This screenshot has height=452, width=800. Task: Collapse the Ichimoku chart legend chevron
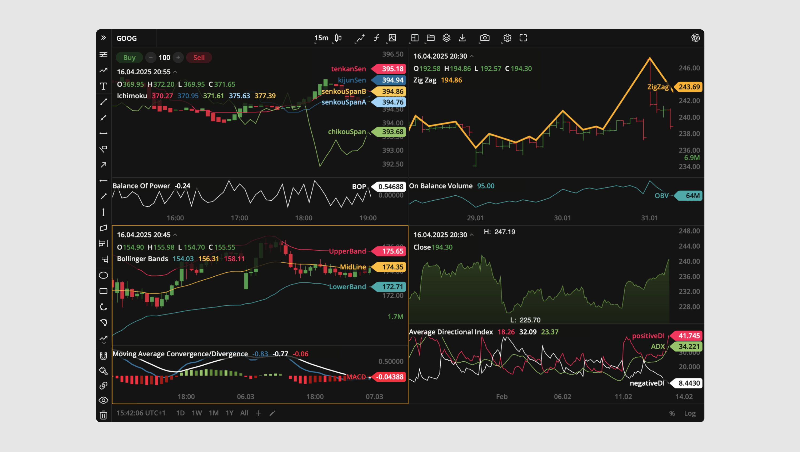[x=175, y=72]
